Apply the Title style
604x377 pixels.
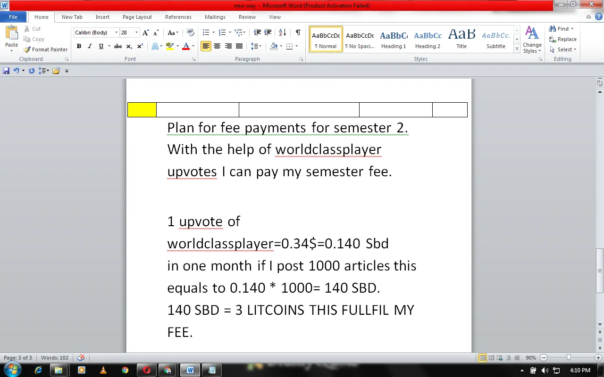(461, 40)
